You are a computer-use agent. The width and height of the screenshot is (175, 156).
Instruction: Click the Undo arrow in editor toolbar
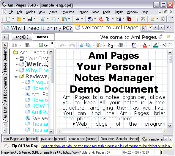tap(62, 45)
